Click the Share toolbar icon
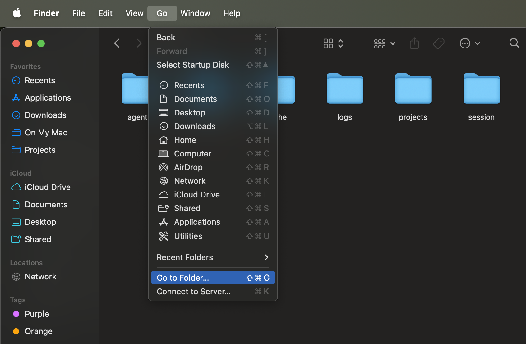The width and height of the screenshot is (526, 344). 414,43
